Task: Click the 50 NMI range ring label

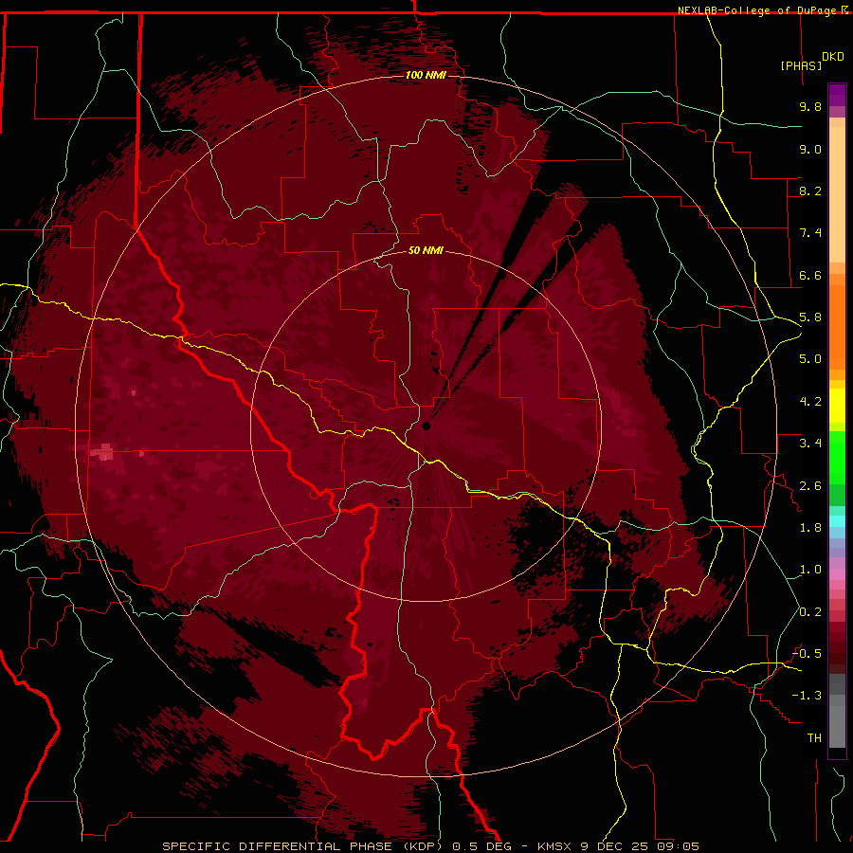Action: point(426,250)
